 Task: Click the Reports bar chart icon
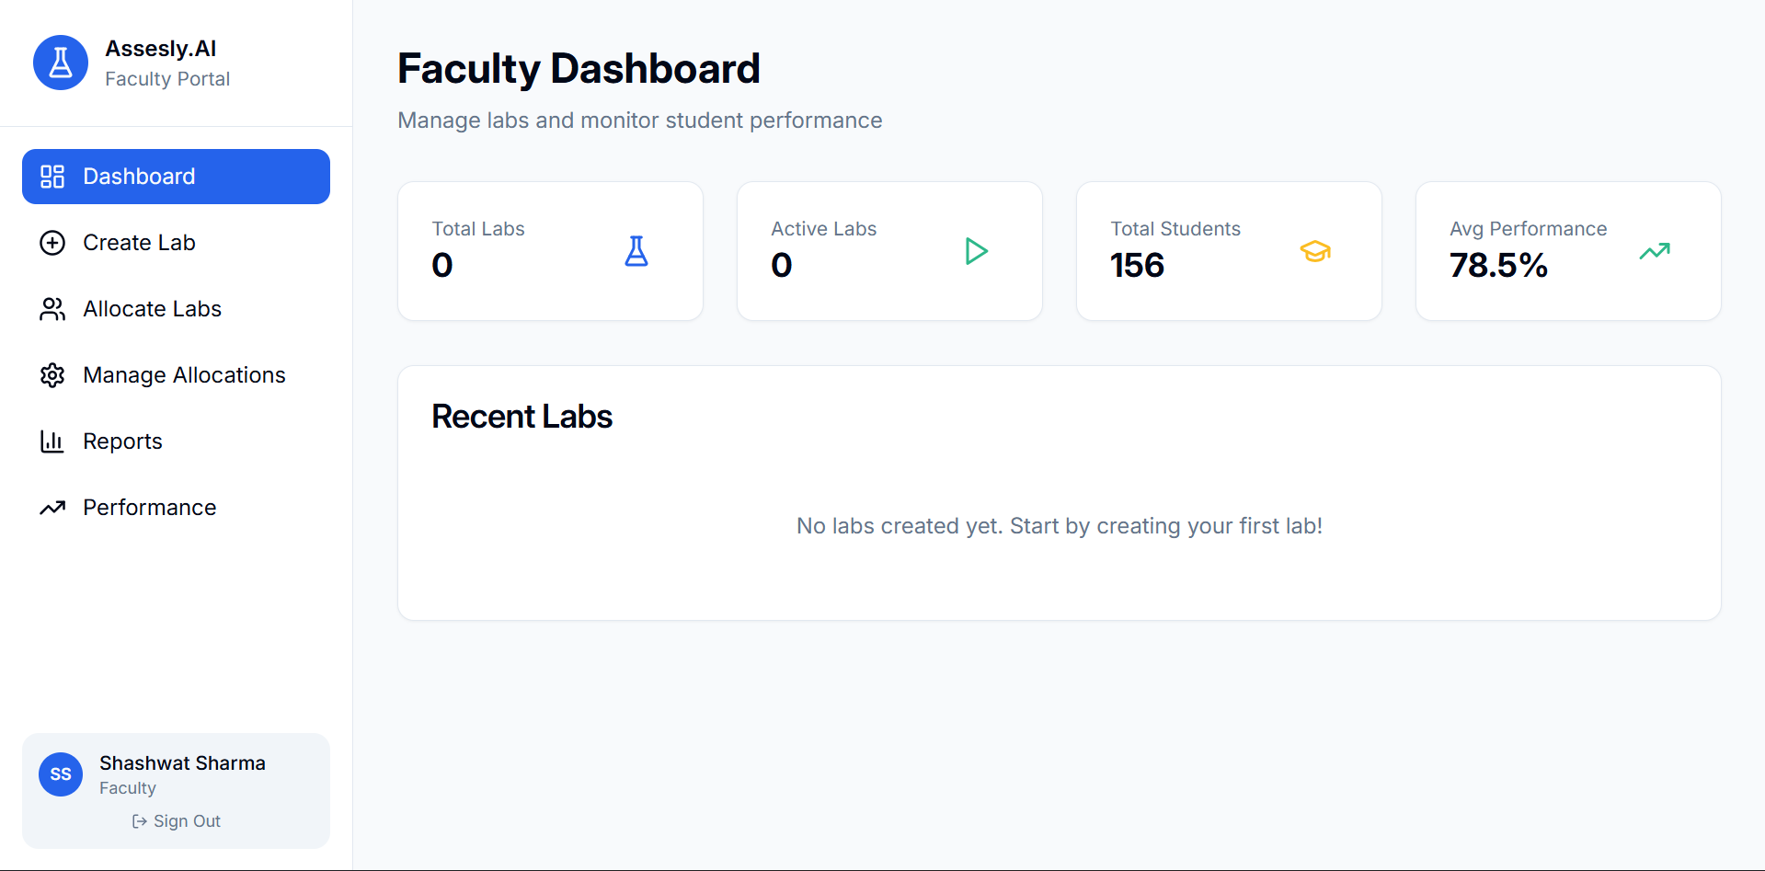[x=52, y=441]
